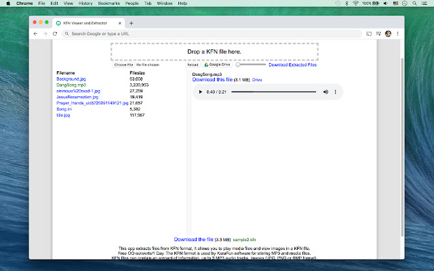Open the Apple menu
434x271 pixels.
pos(8,3)
